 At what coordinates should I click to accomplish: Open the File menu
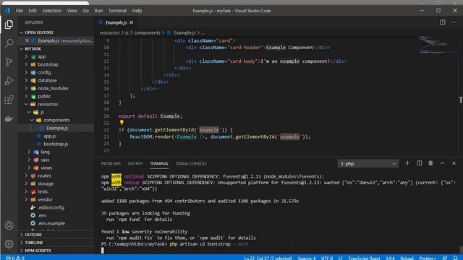20,11
